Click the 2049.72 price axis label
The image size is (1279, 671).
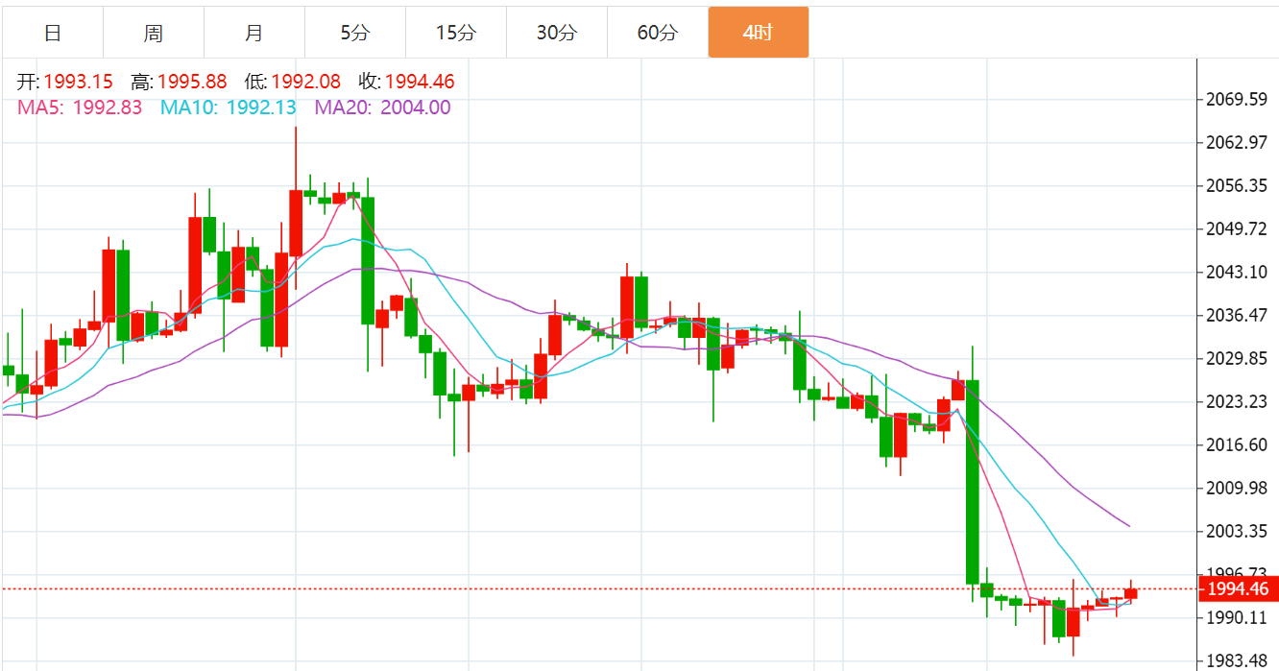pyautogui.click(x=1237, y=229)
